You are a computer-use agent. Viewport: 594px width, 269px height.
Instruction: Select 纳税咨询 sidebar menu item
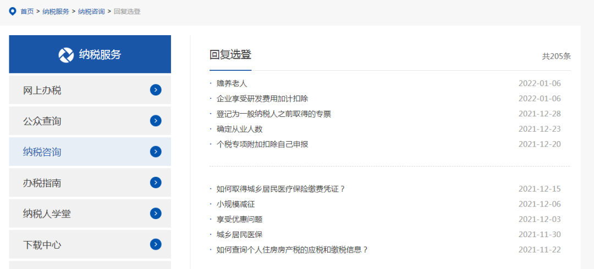[90, 152]
